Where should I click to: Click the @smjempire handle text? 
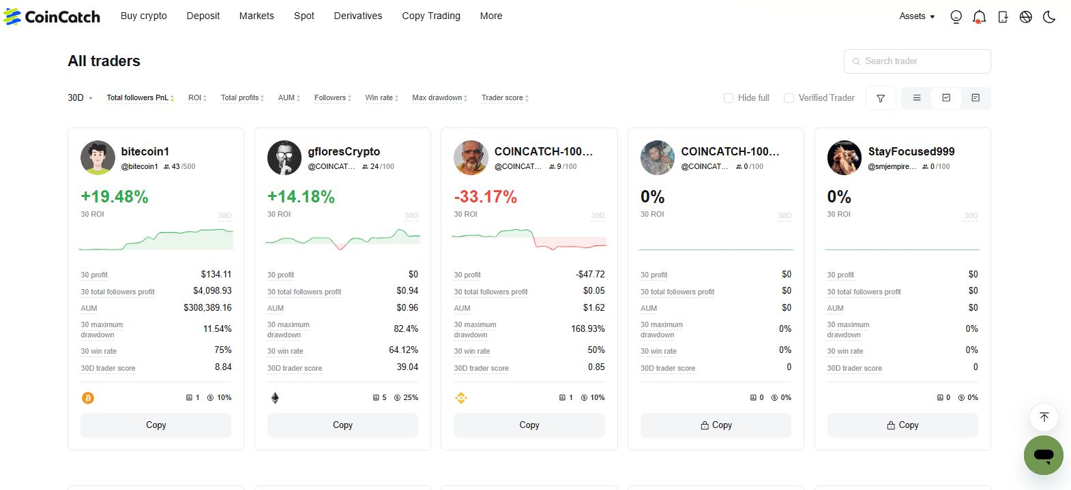[x=892, y=167]
